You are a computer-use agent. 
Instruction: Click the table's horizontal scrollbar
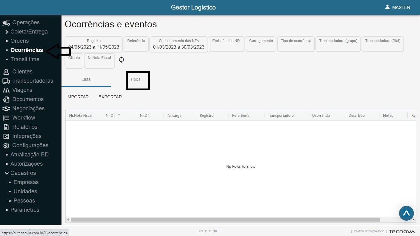point(225,219)
